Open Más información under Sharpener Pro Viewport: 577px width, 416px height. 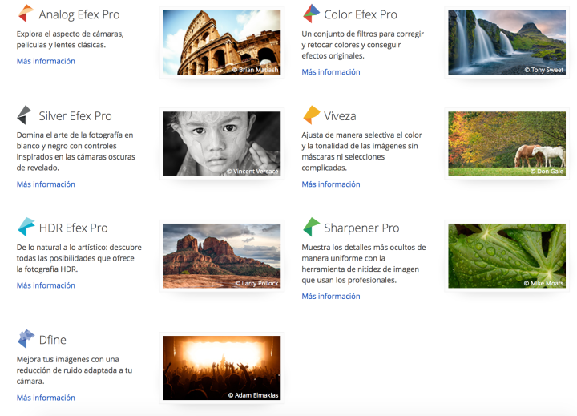[331, 297]
